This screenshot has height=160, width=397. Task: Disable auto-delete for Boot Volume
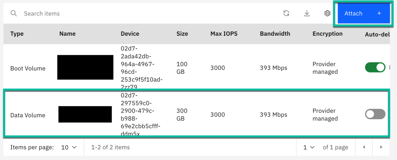[375, 68]
